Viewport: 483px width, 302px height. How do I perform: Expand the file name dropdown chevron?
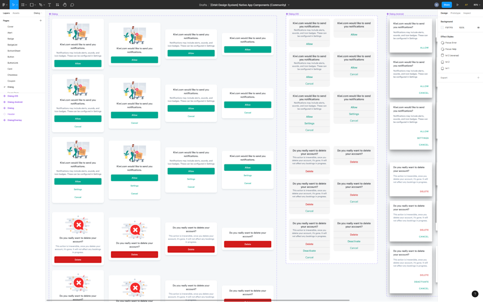pos(289,5)
